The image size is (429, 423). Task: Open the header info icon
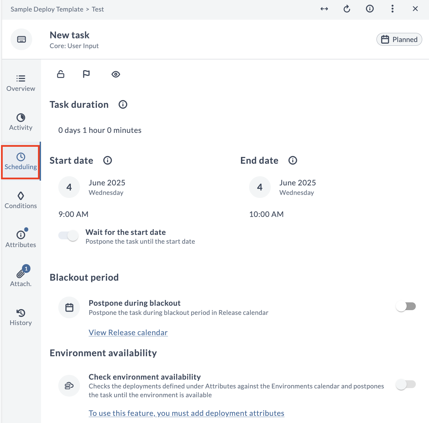click(x=370, y=9)
